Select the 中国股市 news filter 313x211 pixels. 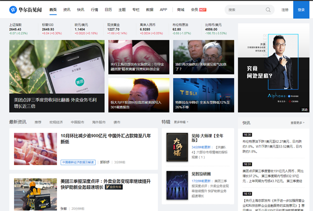77,122
